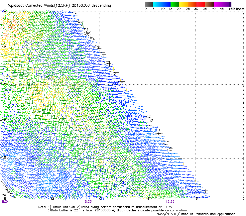Click the 18:25 time label near -6
246x216 pixels.
click(x=170, y=202)
